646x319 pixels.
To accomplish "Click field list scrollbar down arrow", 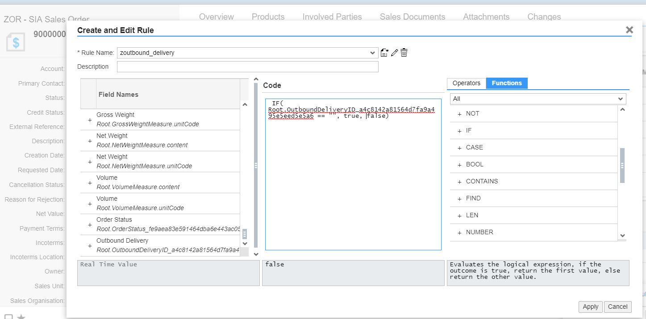I will click(x=244, y=244).
